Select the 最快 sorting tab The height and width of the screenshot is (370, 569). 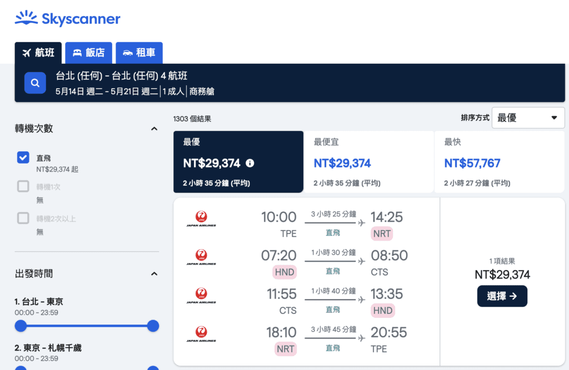[x=500, y=161]
